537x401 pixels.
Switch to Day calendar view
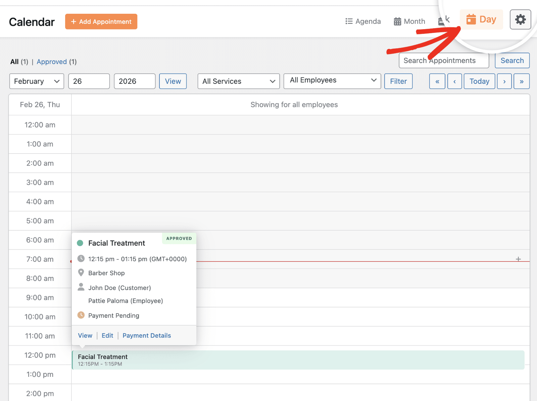click(481, 19)
